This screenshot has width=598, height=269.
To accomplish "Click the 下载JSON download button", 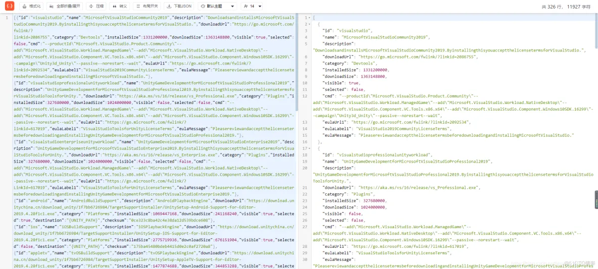I will tap(179, 7).
